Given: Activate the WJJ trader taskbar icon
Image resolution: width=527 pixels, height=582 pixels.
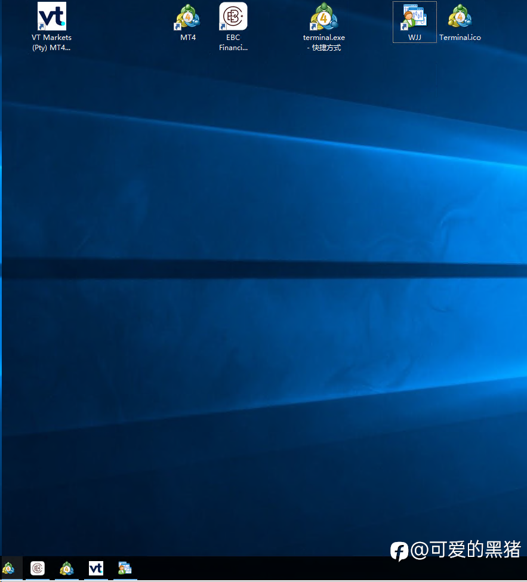Looking at the screenshot, I should coord(125,568).
